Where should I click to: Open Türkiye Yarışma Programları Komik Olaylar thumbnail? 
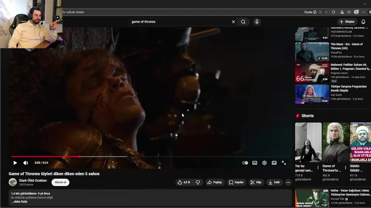[312, 94]
